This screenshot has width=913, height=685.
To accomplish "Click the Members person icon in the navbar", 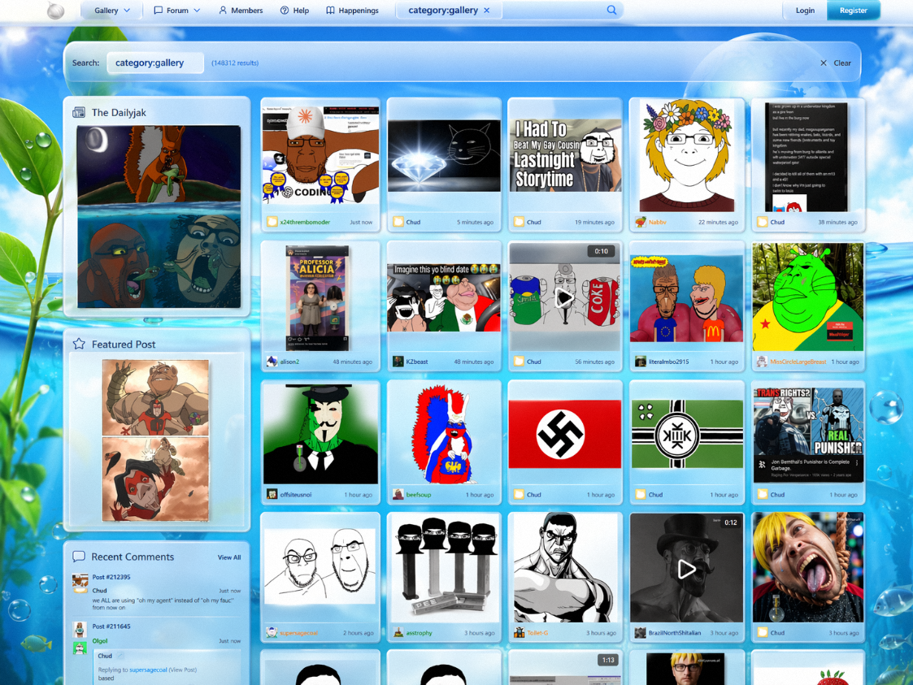I will (x=223, y=11).
